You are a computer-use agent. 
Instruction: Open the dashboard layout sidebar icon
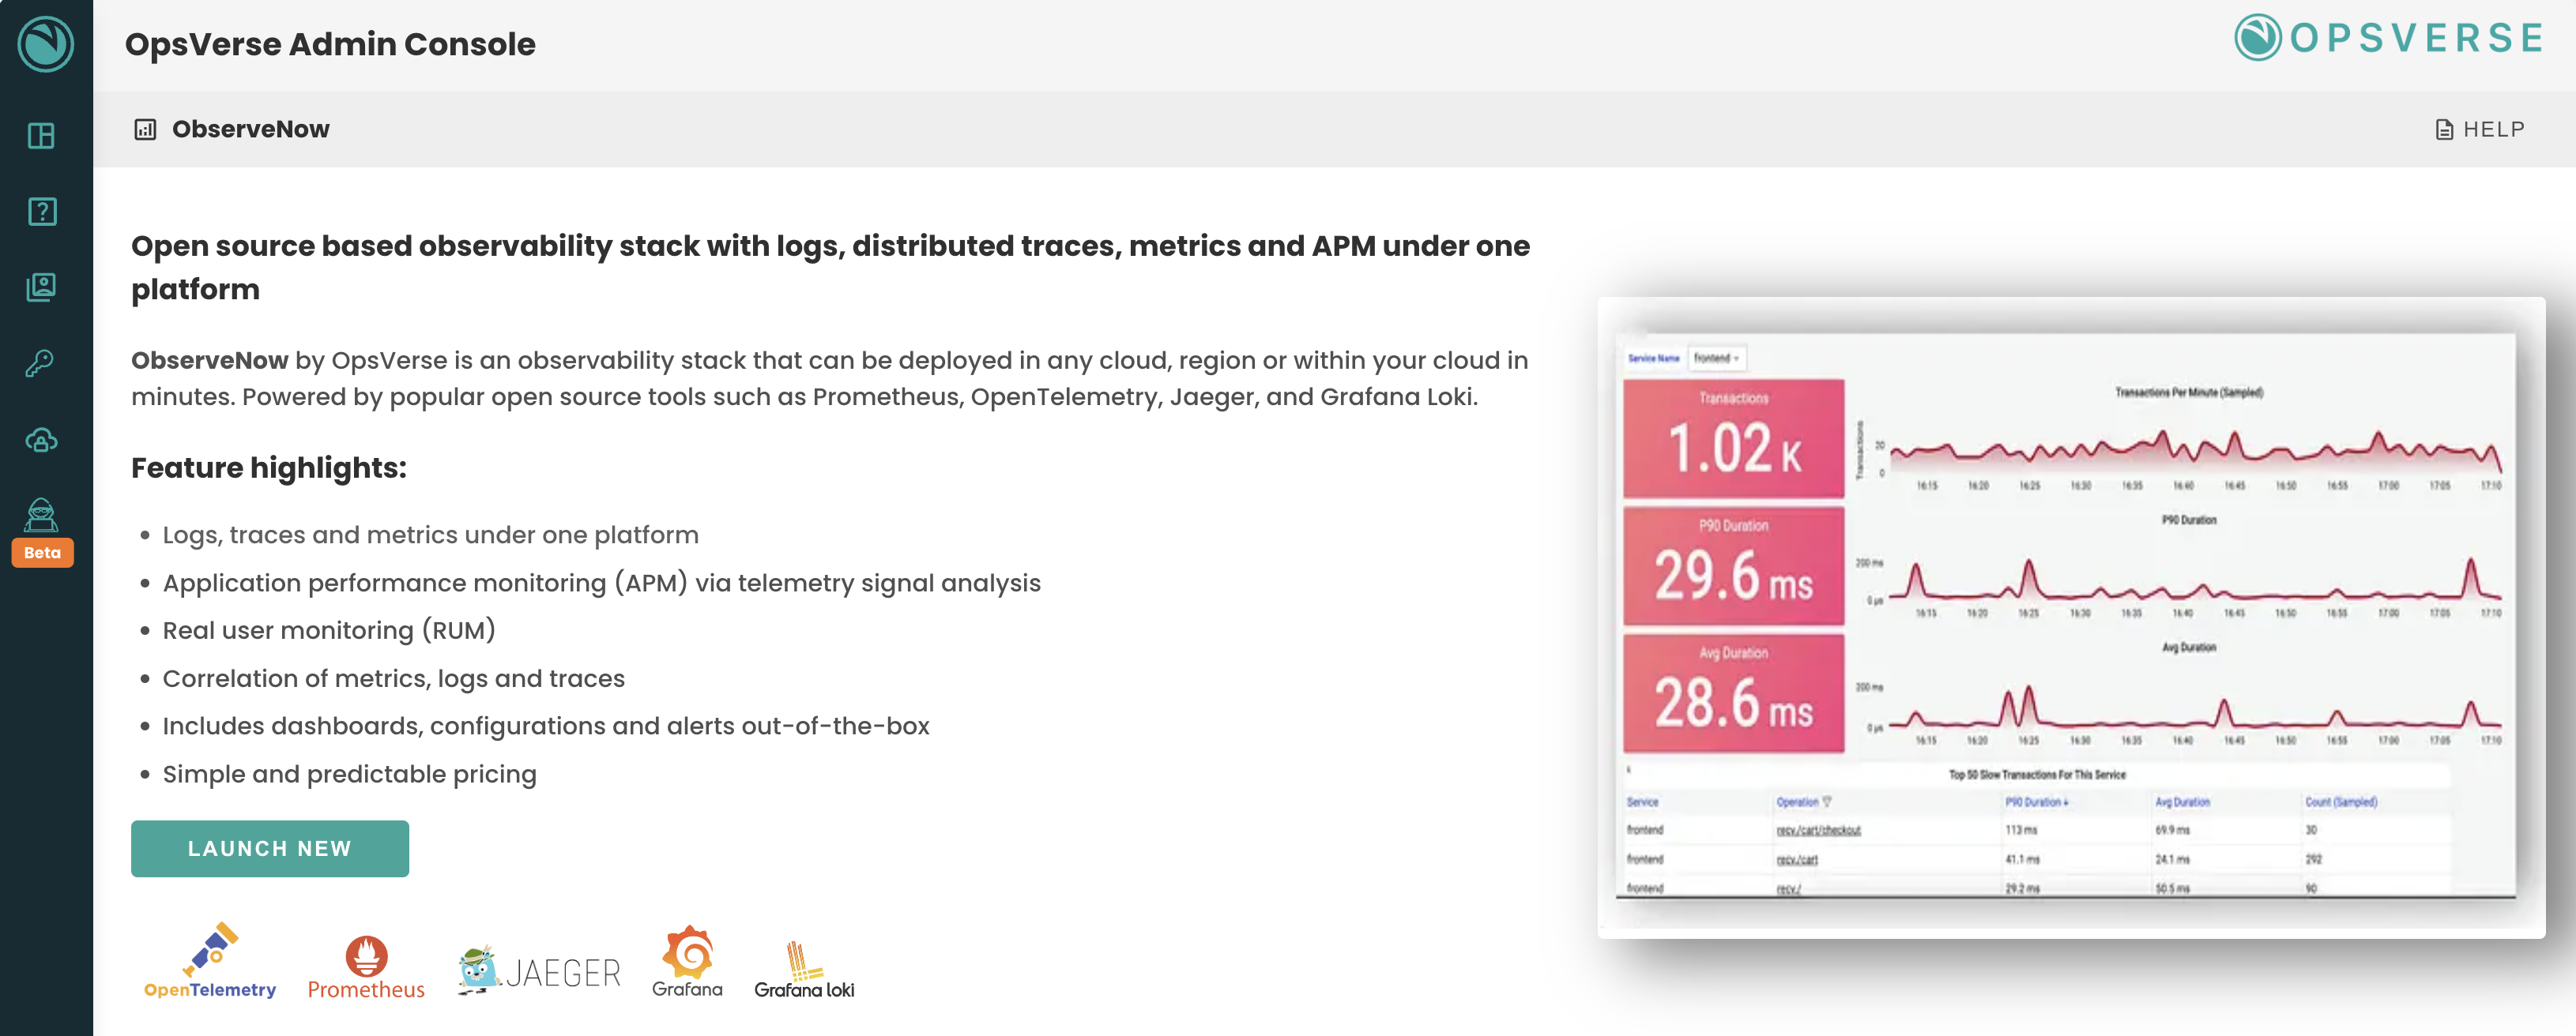click(42, 136)
